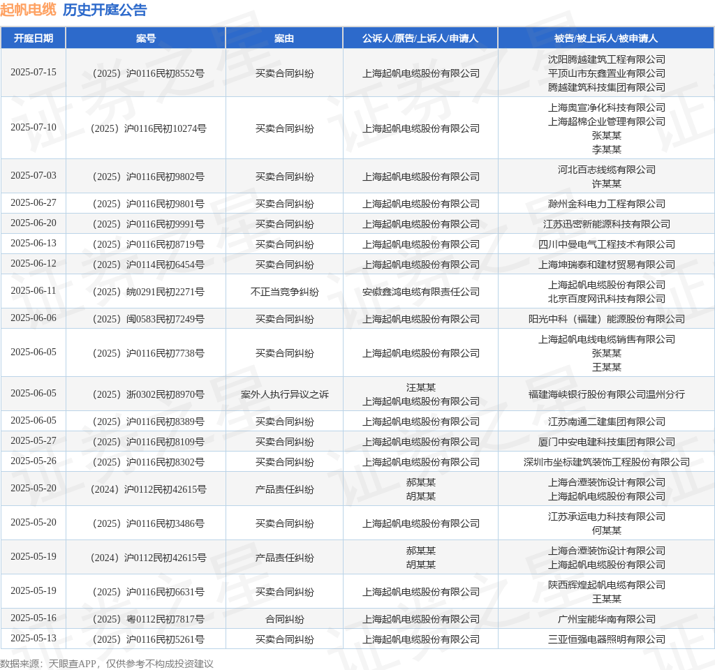Click defendant 许某某

[x=607, y=184]
